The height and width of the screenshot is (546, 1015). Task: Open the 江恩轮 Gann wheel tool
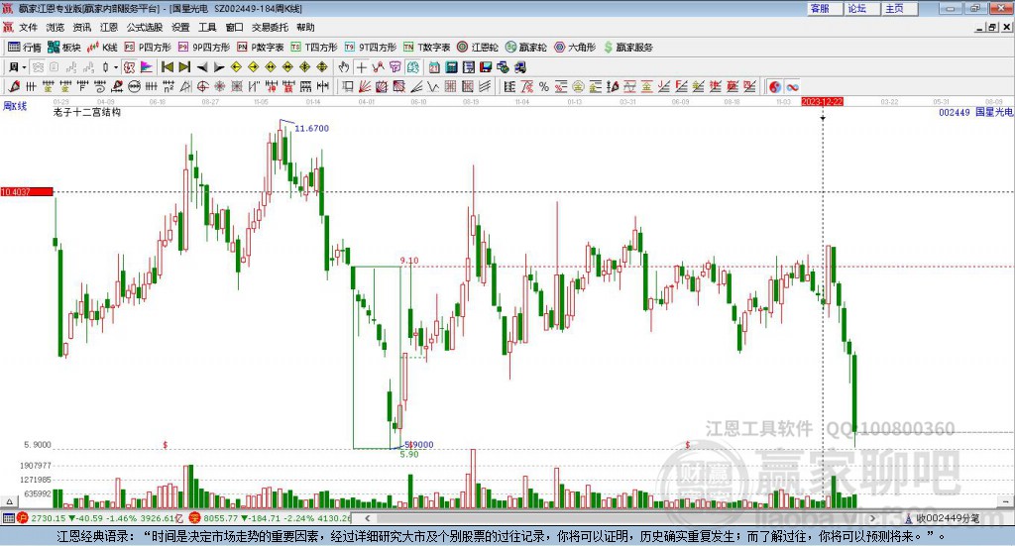click(478, 48)
